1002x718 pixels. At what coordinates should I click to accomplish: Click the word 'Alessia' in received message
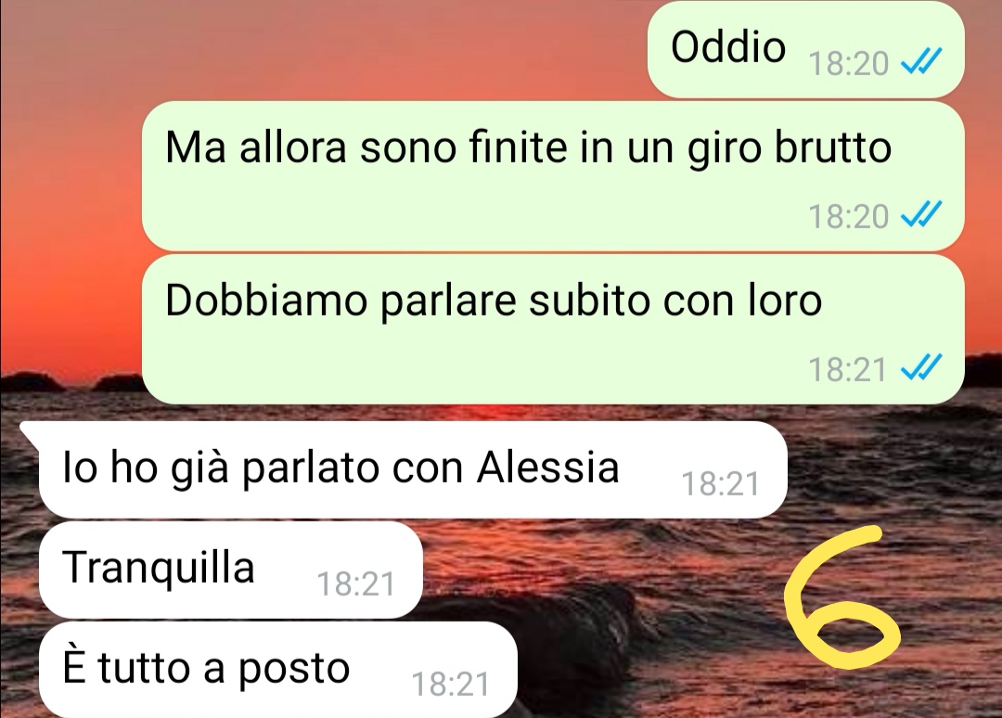click(x=548, y=467)
